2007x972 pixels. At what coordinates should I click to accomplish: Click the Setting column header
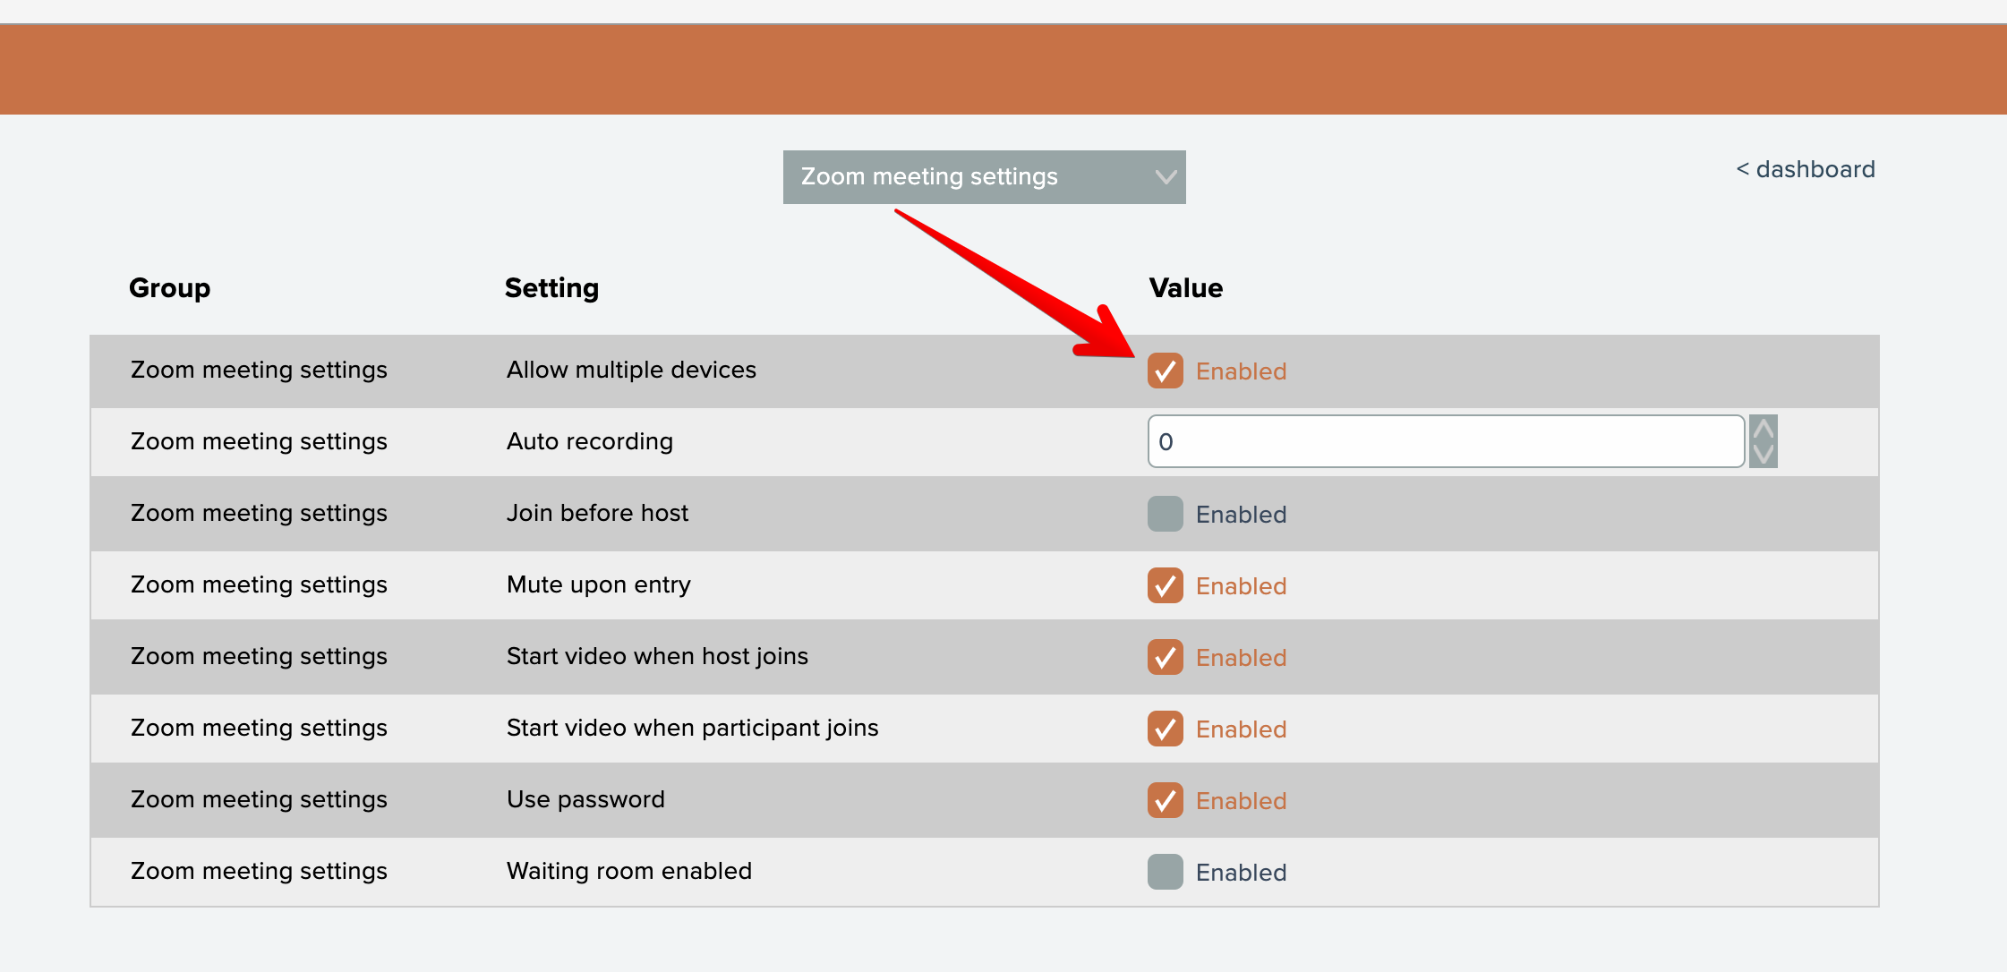551,288
